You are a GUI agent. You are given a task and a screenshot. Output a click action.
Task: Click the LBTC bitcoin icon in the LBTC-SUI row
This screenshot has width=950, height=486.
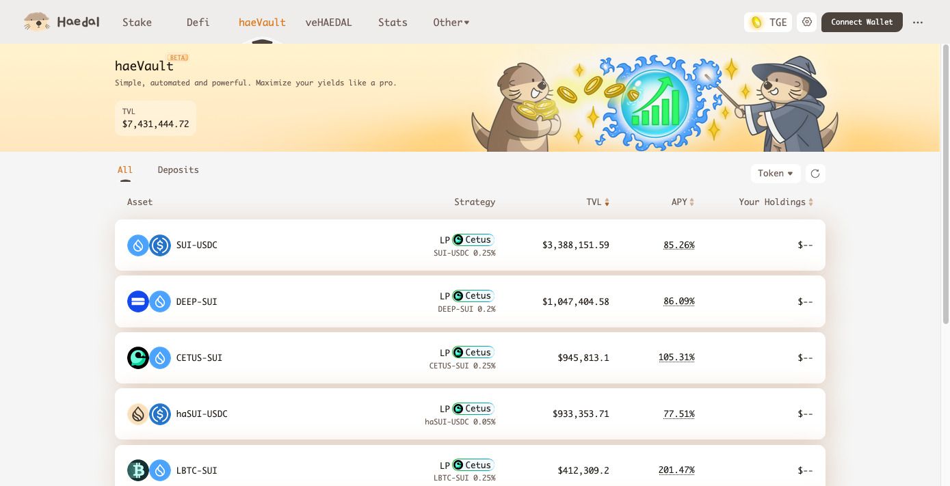tap(138, 470)
